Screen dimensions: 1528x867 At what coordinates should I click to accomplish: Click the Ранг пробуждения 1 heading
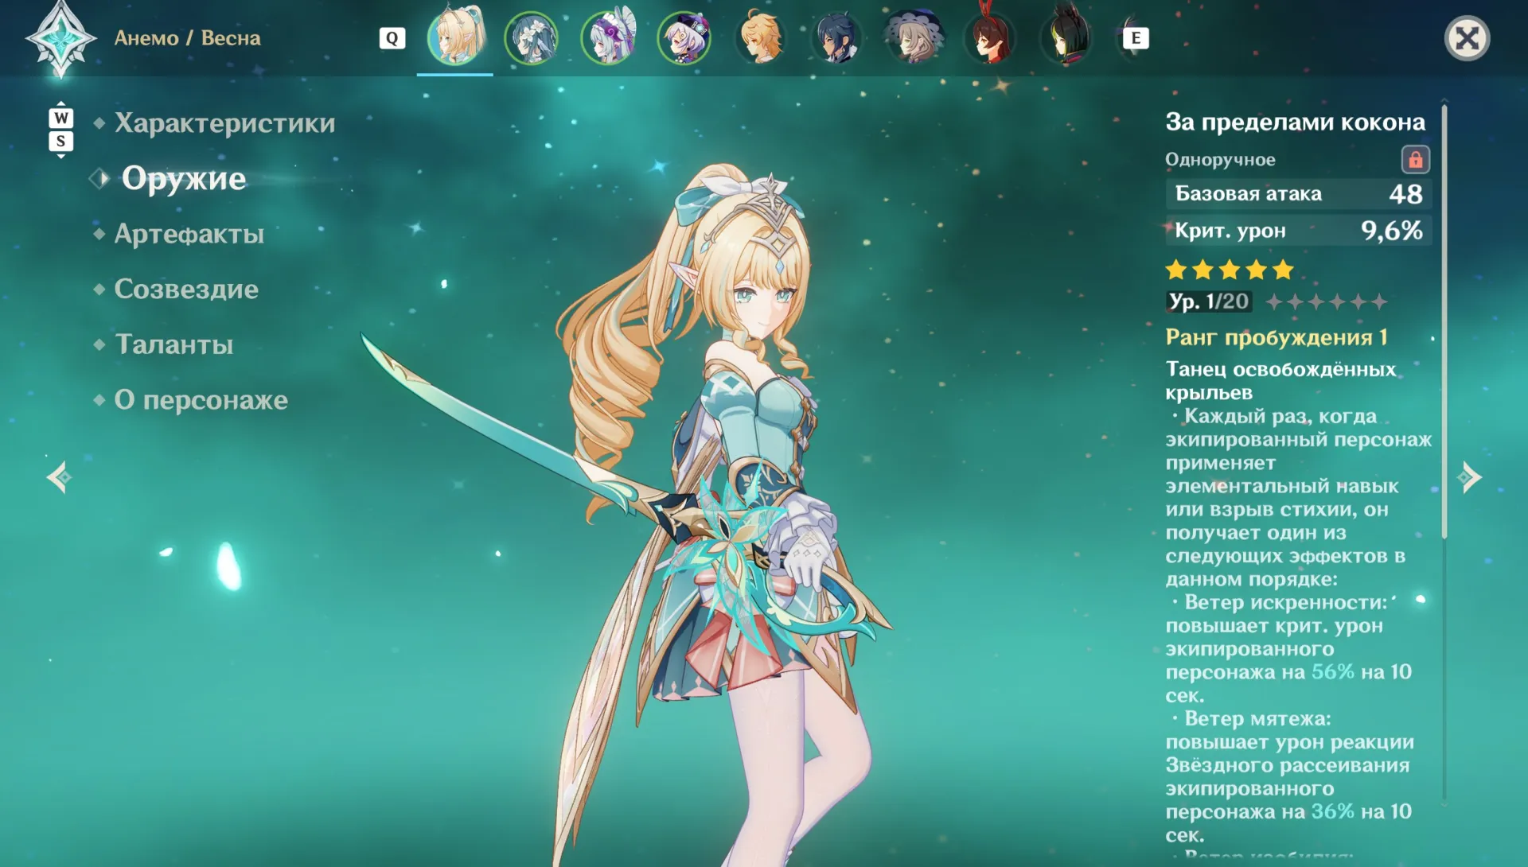point(1277,337)
